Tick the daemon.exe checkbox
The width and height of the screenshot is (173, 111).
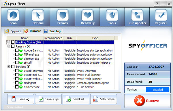point(17,58)
